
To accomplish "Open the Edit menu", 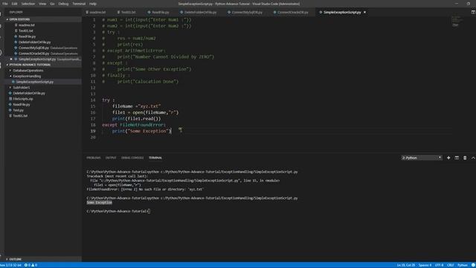I will [15, 4].
